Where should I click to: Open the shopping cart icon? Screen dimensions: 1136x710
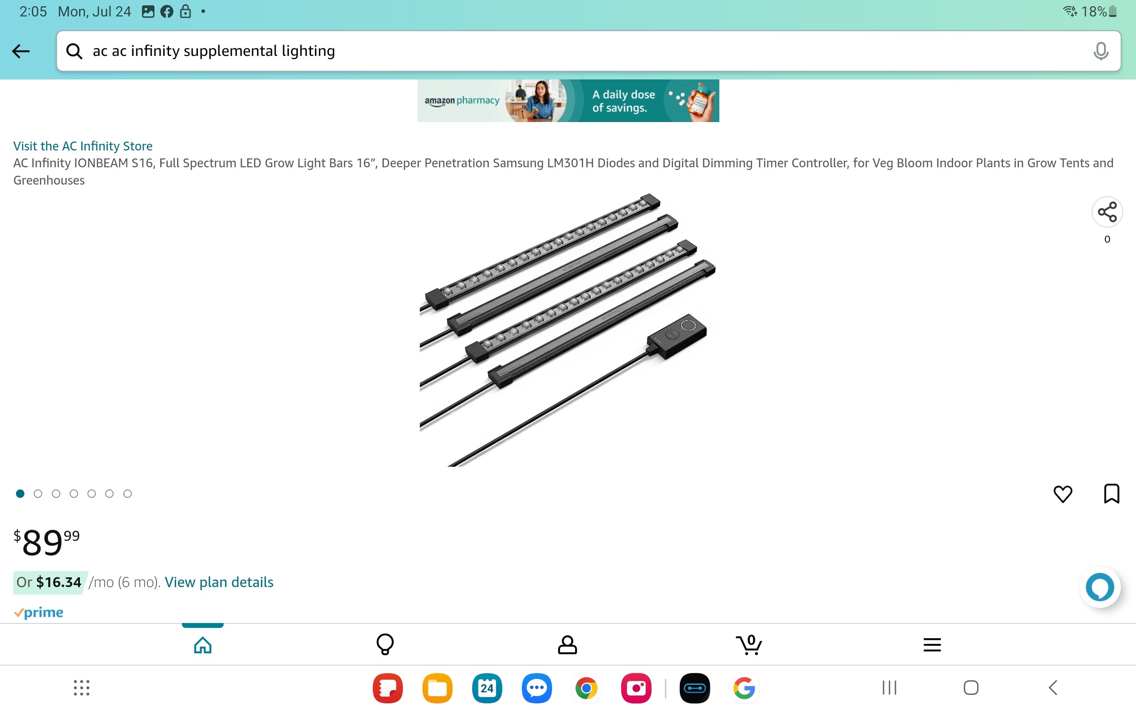[x=749, y=644]
